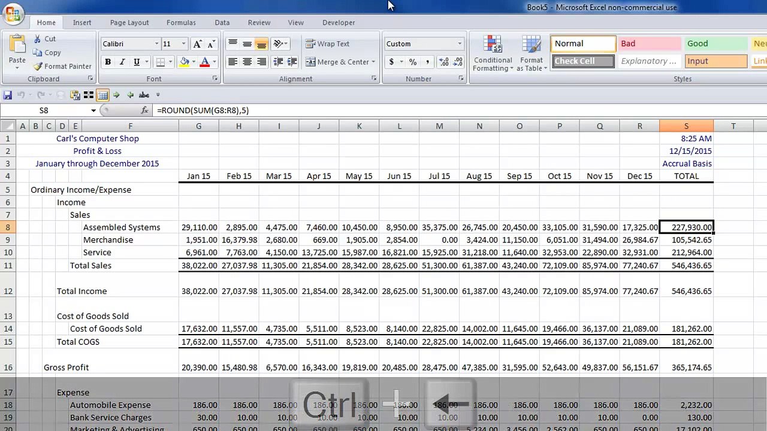Open the Format as Table menu
767x431 pixels.
coord(532,53)
